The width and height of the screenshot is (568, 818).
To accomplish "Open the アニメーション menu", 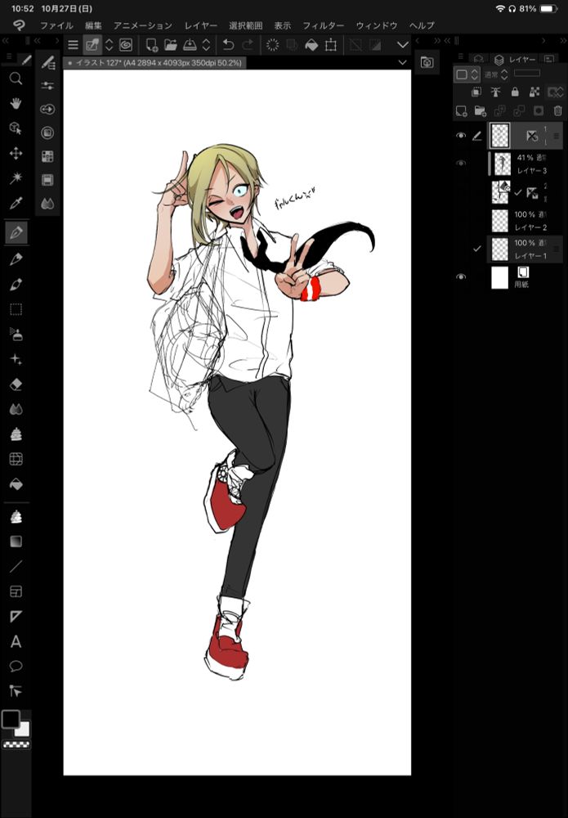I will coord(143,25).
